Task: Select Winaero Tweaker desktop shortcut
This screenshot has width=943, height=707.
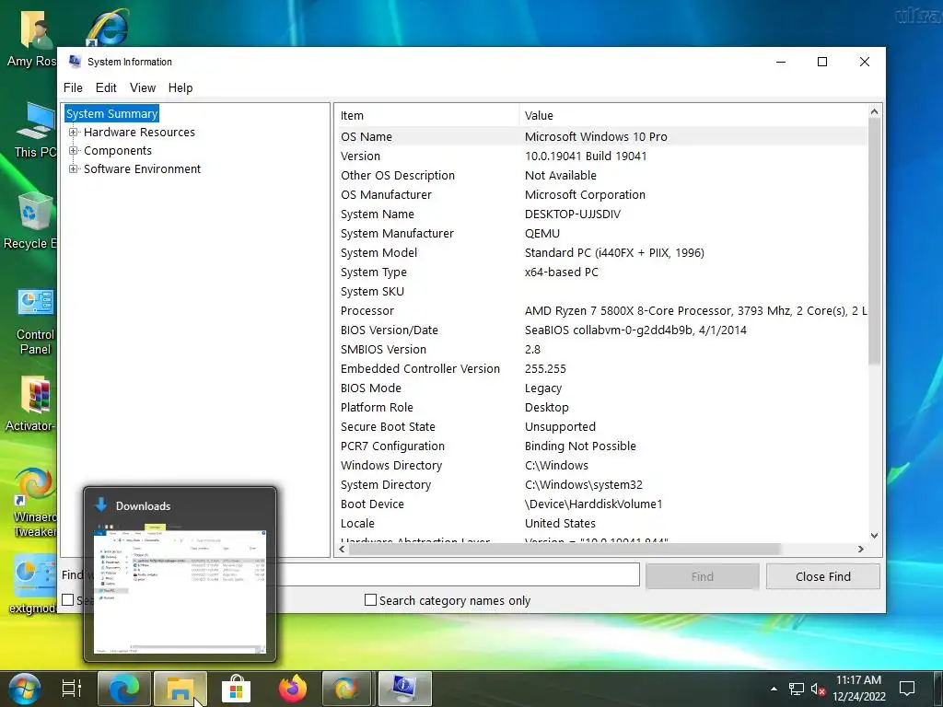Action: pyautogui.click(x=34, y=503)
